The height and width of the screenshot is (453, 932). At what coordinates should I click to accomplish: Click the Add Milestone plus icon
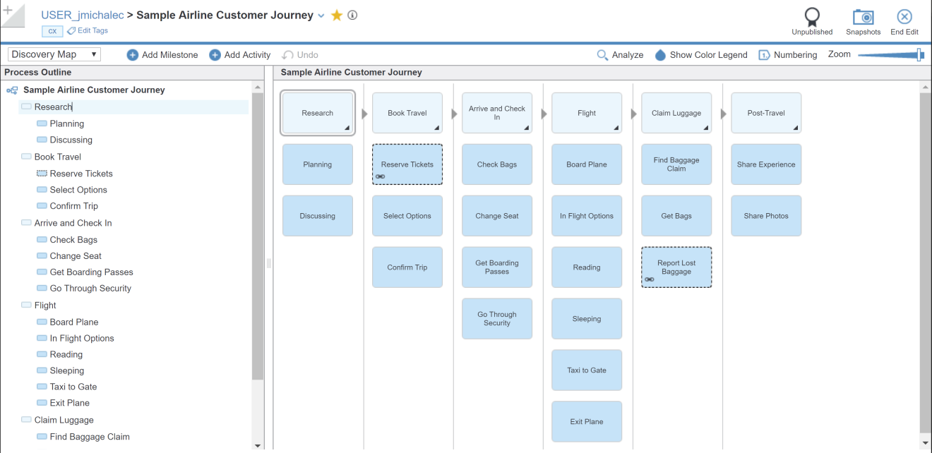[133, 54]
